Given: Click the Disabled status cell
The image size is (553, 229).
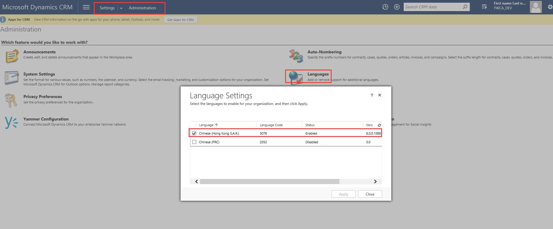Looking at the screenshot, I should coord(312,142).
